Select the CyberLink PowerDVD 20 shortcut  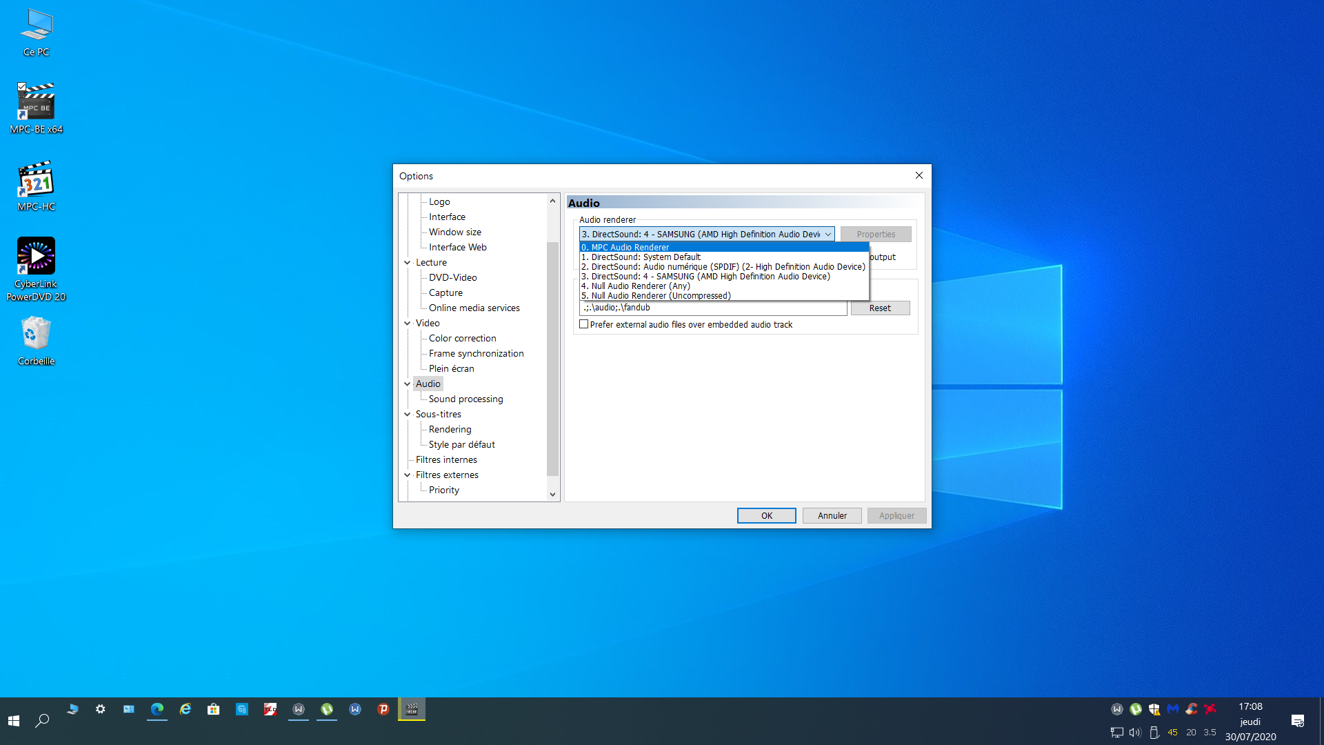coord(36,270)
